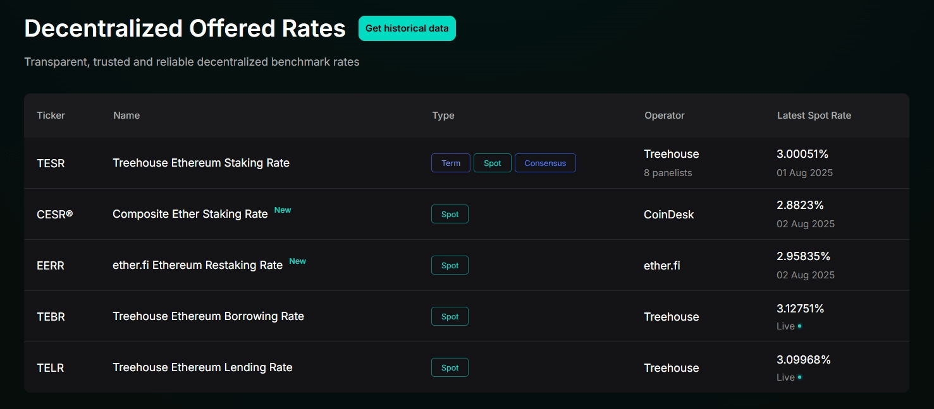Click the Spot tag in CESR row
The width and height of the screenshot is (934, 409).
450,214
